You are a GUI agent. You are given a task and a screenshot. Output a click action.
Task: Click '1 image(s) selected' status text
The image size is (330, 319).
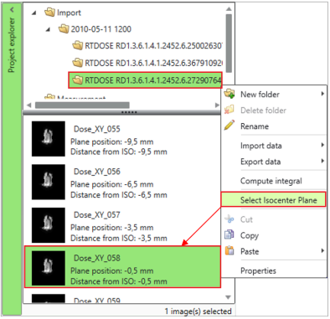point(198,311)
